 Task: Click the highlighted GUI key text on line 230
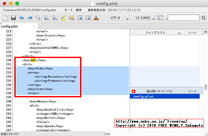pos(33,60)
